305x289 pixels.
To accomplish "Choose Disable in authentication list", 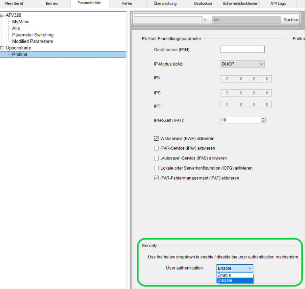I will pos(235,280).
